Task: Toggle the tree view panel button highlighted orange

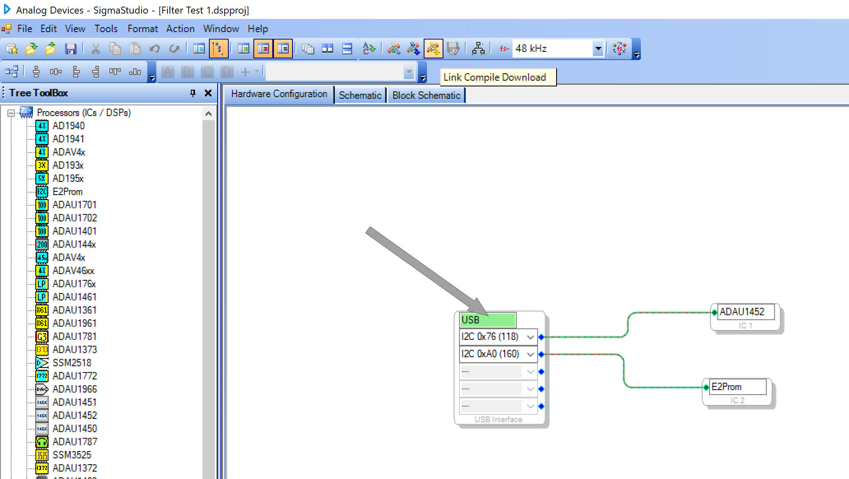Action: pos(218,49)
